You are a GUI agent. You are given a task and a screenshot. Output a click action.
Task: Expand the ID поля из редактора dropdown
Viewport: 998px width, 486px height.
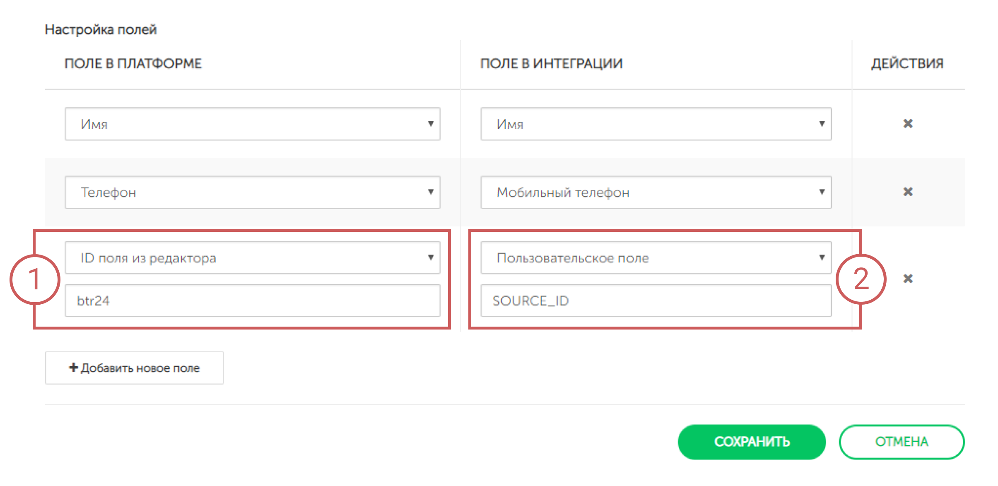[252, 257]
